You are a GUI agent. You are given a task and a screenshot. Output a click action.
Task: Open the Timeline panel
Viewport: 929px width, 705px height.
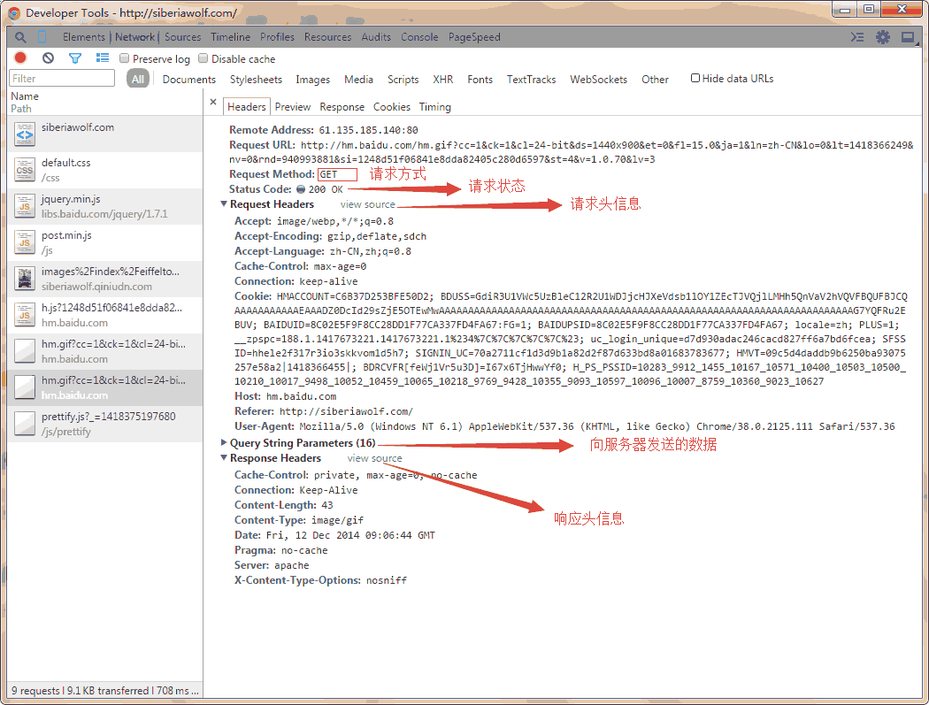[x=230, y=37]
